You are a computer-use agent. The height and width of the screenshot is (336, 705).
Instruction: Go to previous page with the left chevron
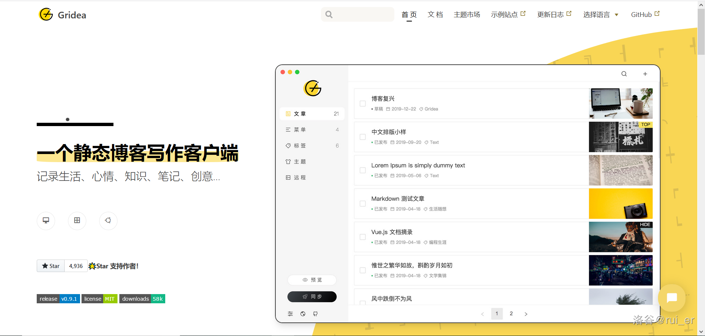point(482,314)
